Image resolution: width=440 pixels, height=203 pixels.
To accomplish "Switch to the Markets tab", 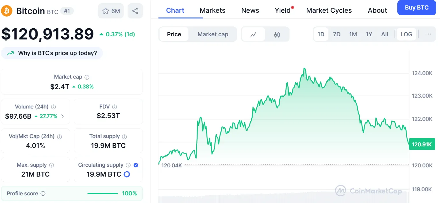I will point(213,10).
